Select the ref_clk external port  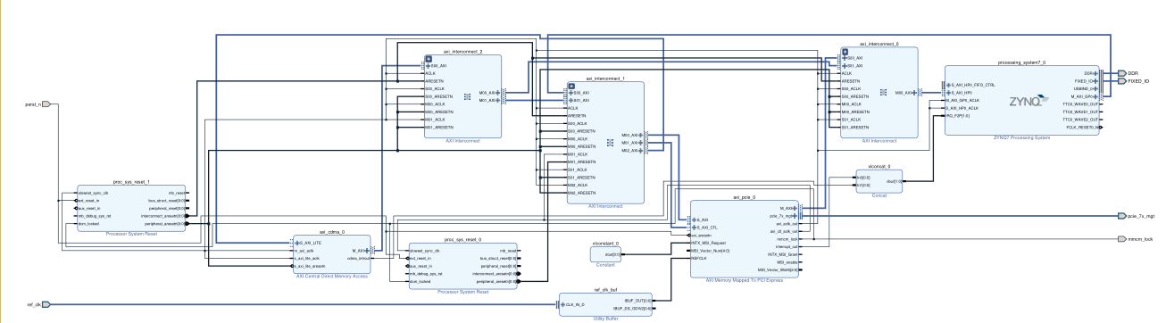coord(47,304)
